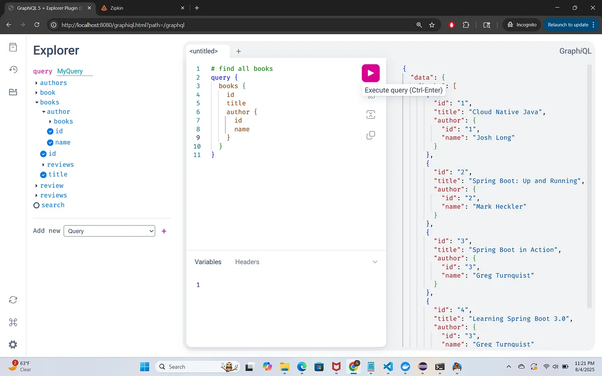Show query history from the sidebar

13,70
